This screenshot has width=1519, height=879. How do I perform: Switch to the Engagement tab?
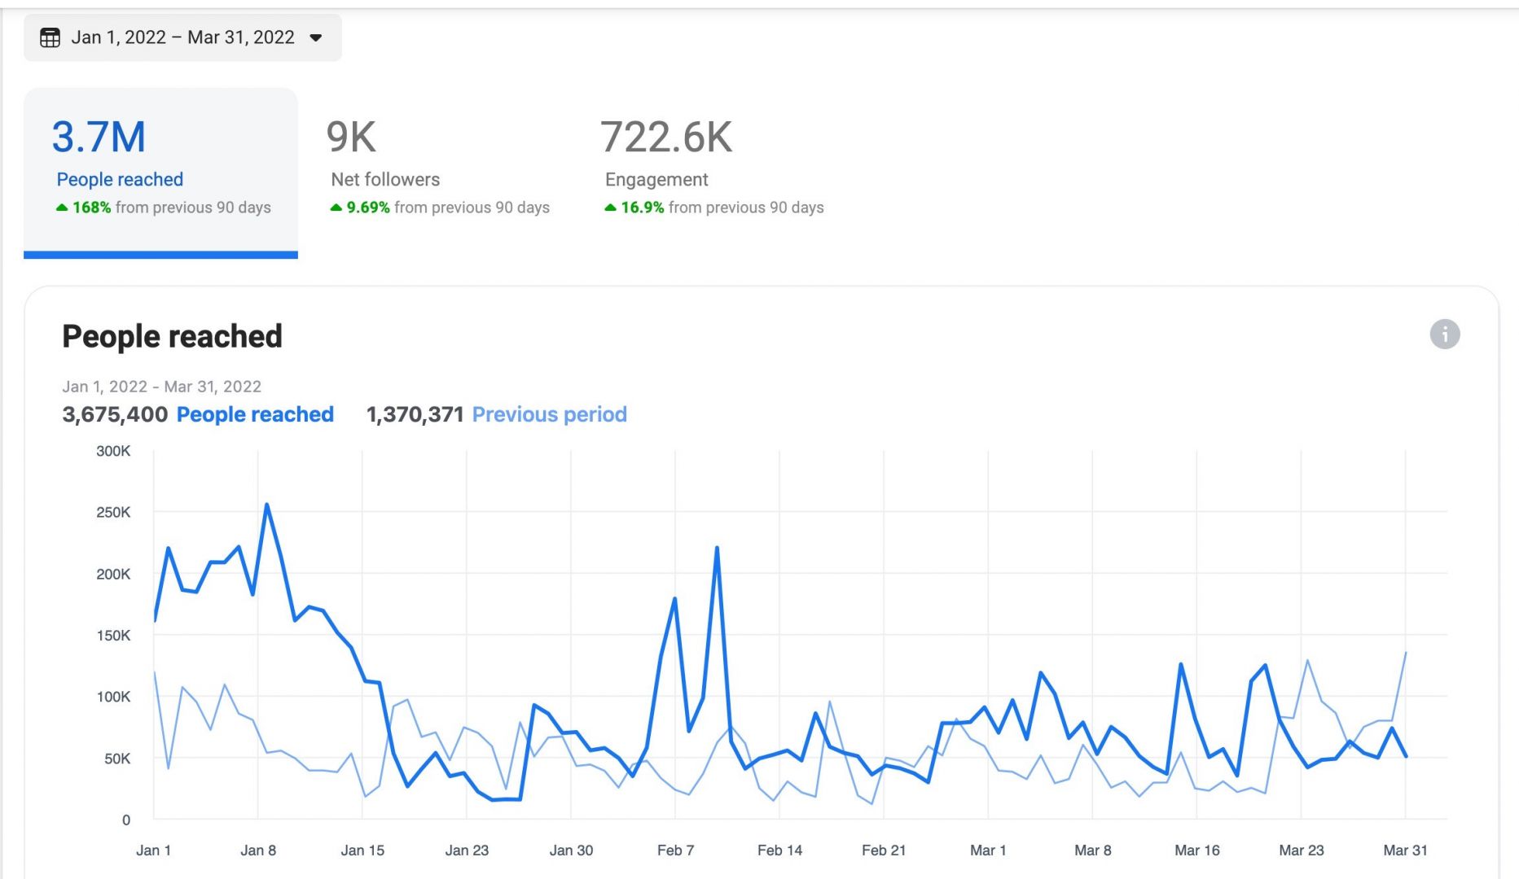[713, 171]
